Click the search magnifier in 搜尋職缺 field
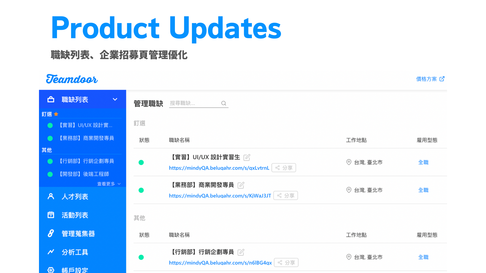Viewport: 486px width, 273px height. tap(224, 103)
